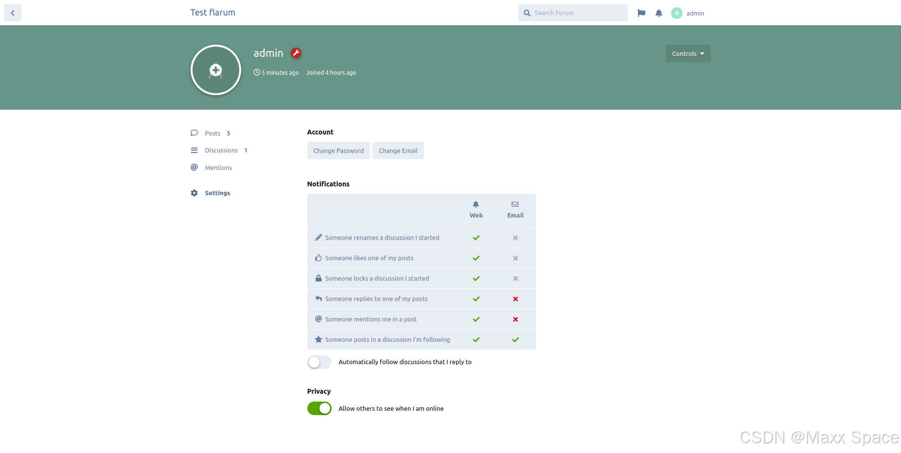Image resolution: width=901 pixels, height=453 pixels.
Task: Click the clock icon beside last seen
Action: [x=257, y=72]
